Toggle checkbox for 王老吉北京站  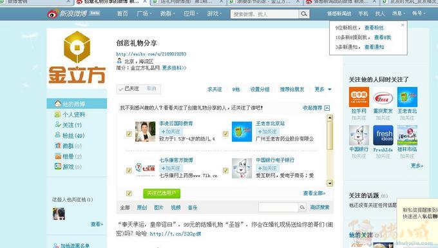[x=225, y=134]
